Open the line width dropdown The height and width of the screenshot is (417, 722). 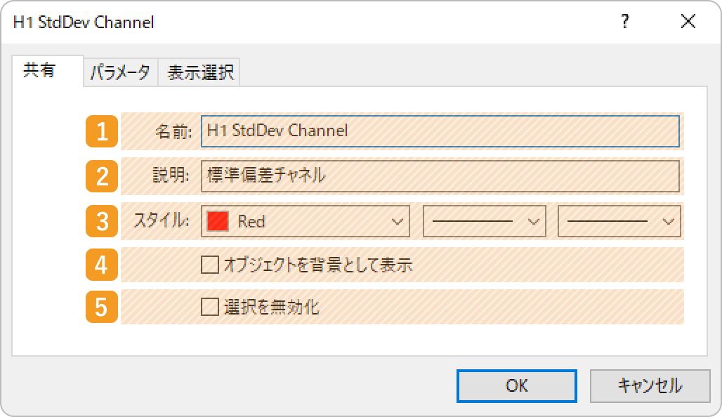tap(619, 221)
